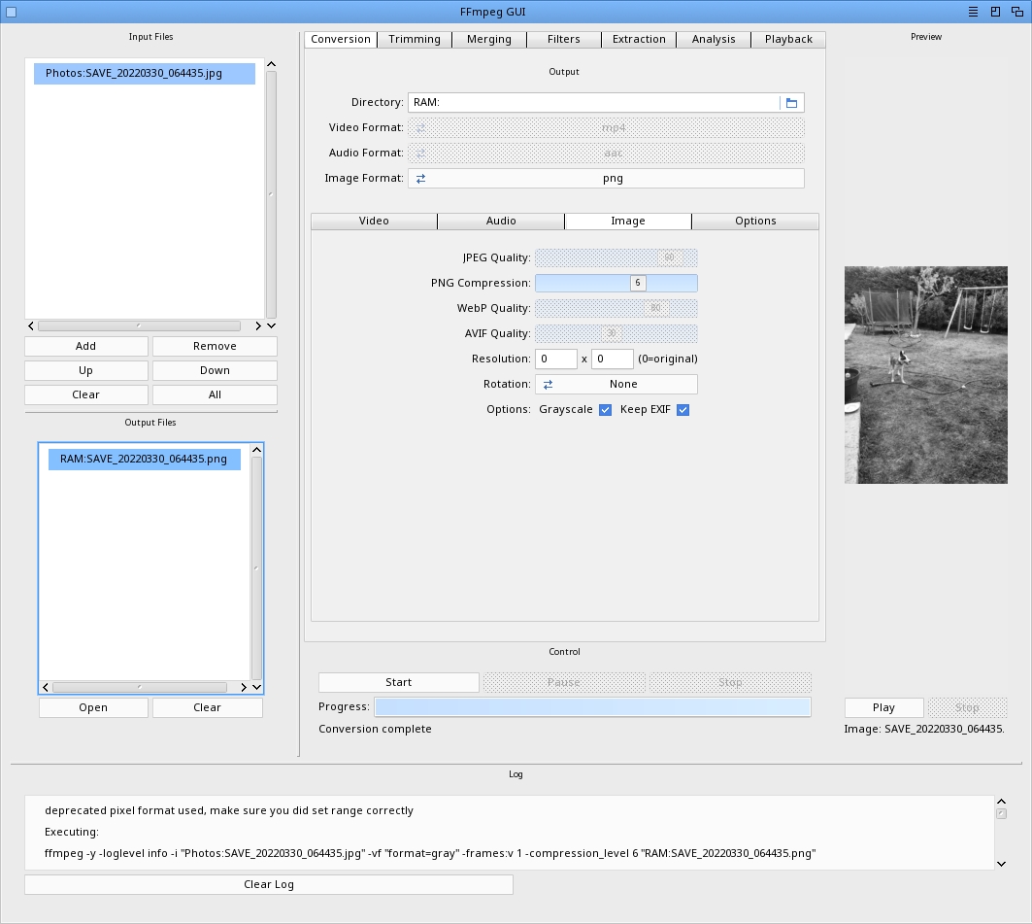Click the close gadget at window top-left
This screenshot has height=924, width=1032.
12,12
